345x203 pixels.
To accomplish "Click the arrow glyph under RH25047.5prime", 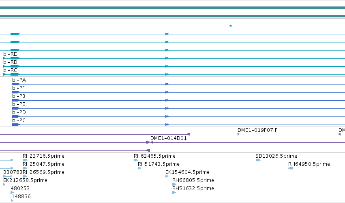I will click(25, 168).
